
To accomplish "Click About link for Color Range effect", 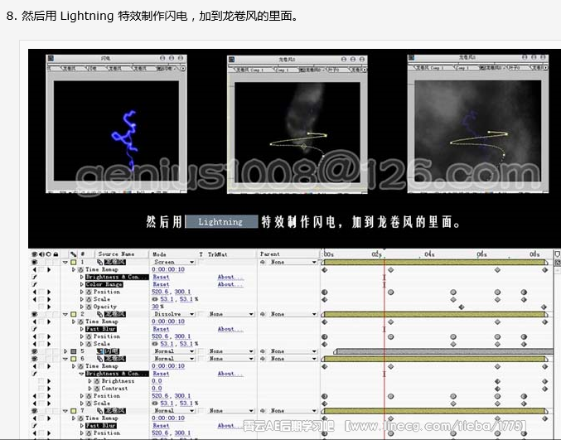I will point(230,285).
